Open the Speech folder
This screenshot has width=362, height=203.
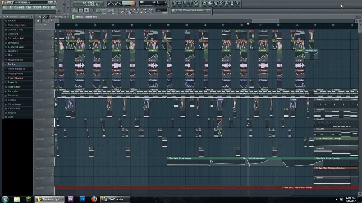click(x=12, y=113)
